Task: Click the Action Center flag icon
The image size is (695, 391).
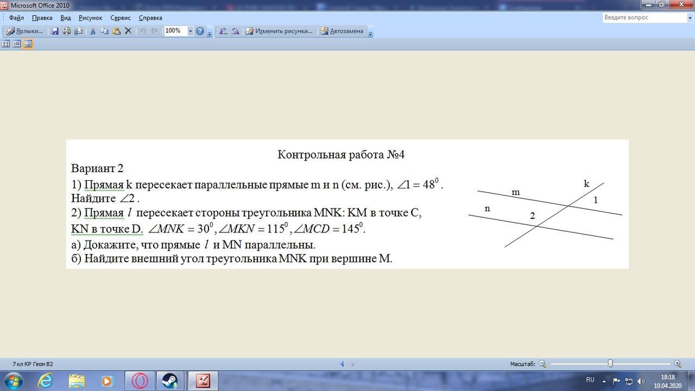Action: (x=616, y=381)
